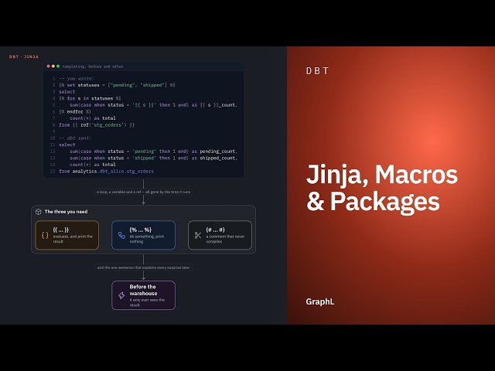Click the 'select' keyword on line 3
This screenshot has width=495, height=371.
pyautogui.click(x=67, y=92)
